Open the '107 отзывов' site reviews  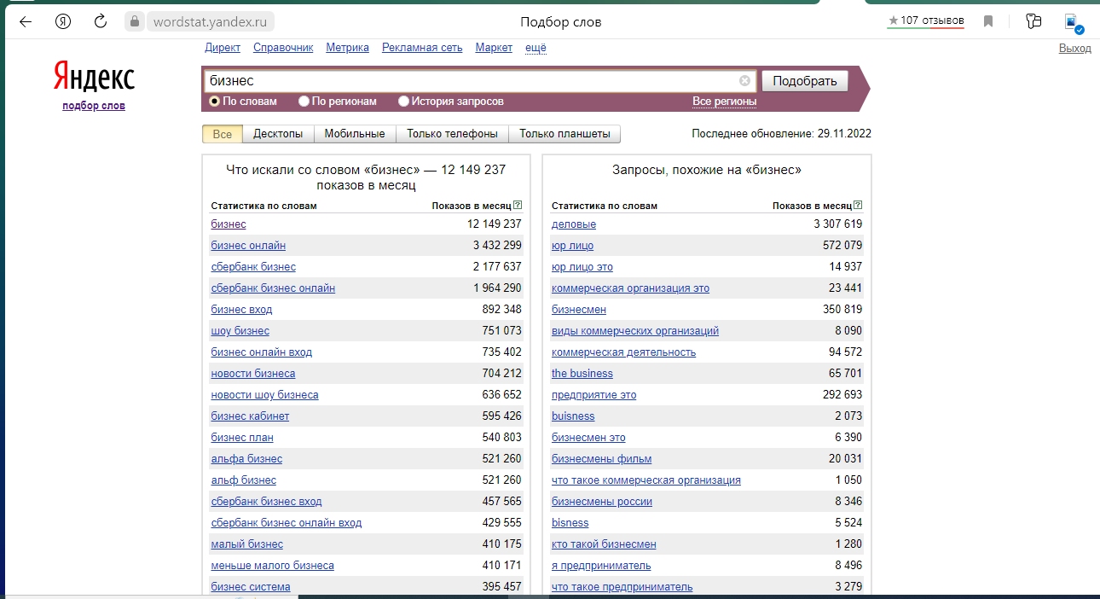tap(925, 20)
